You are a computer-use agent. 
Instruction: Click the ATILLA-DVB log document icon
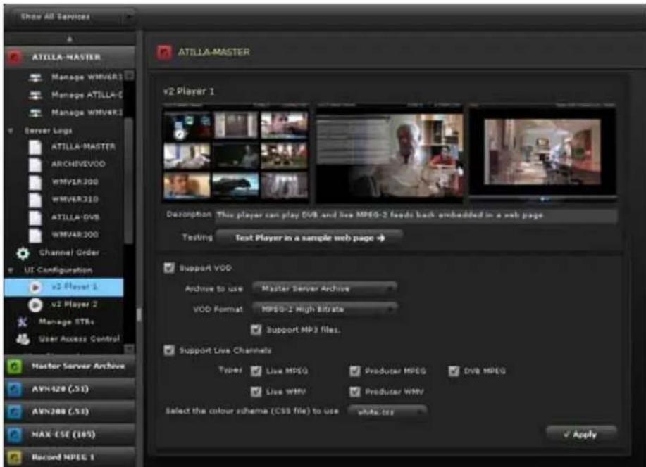pyautogui.click(x=35, y=217)
